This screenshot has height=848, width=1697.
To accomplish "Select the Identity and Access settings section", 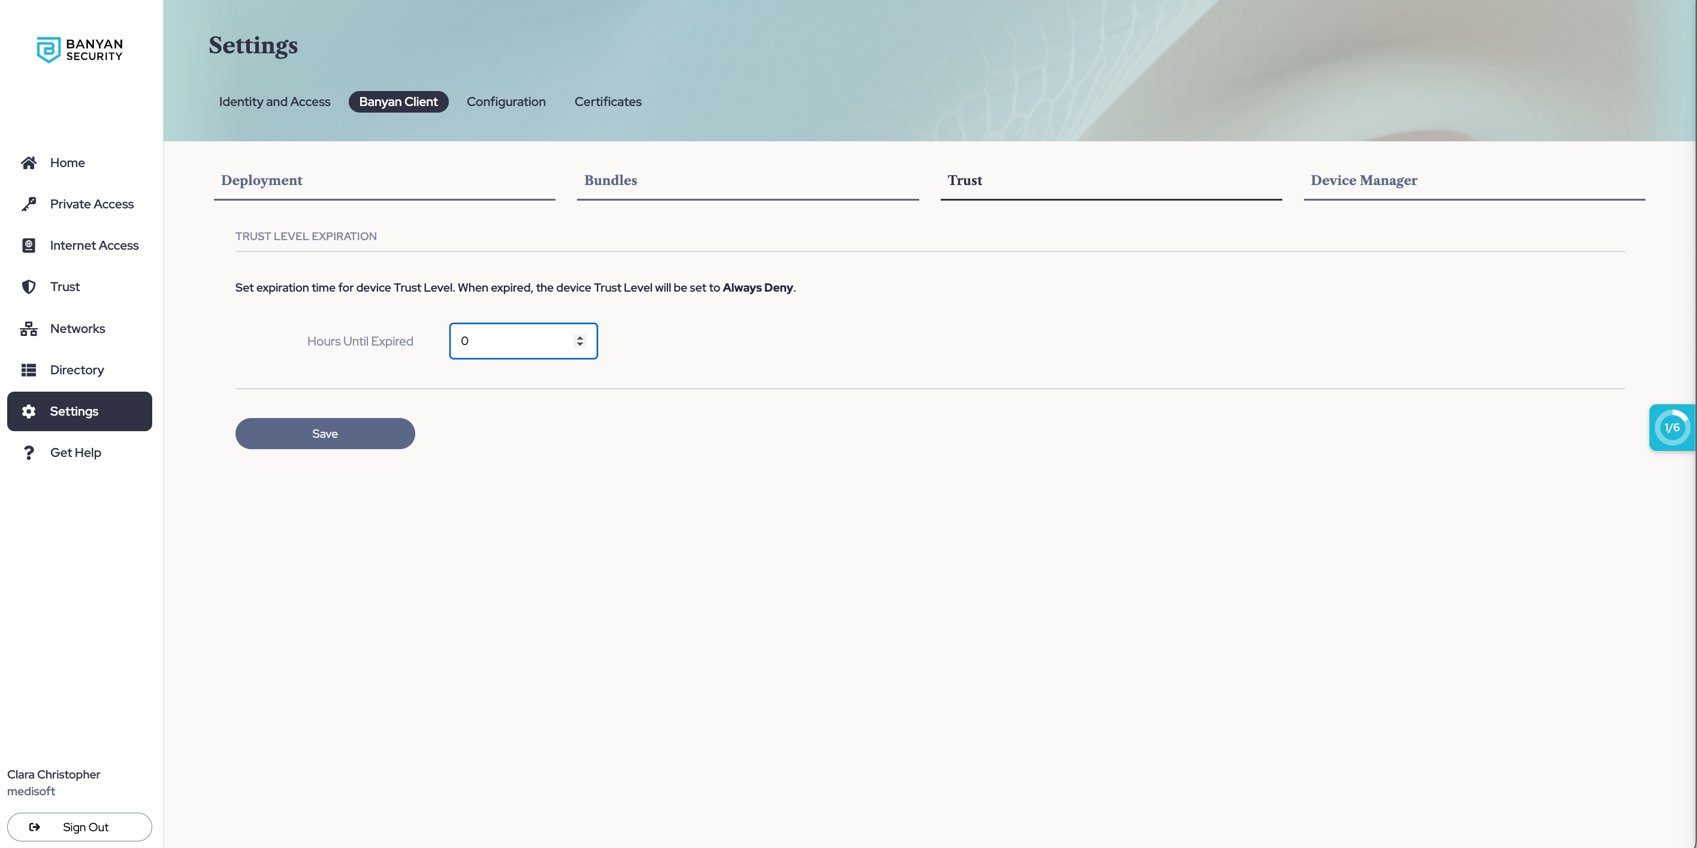I will 274,102.
